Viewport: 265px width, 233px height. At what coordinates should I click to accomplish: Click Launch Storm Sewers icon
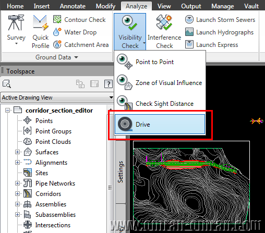[189, 19]
